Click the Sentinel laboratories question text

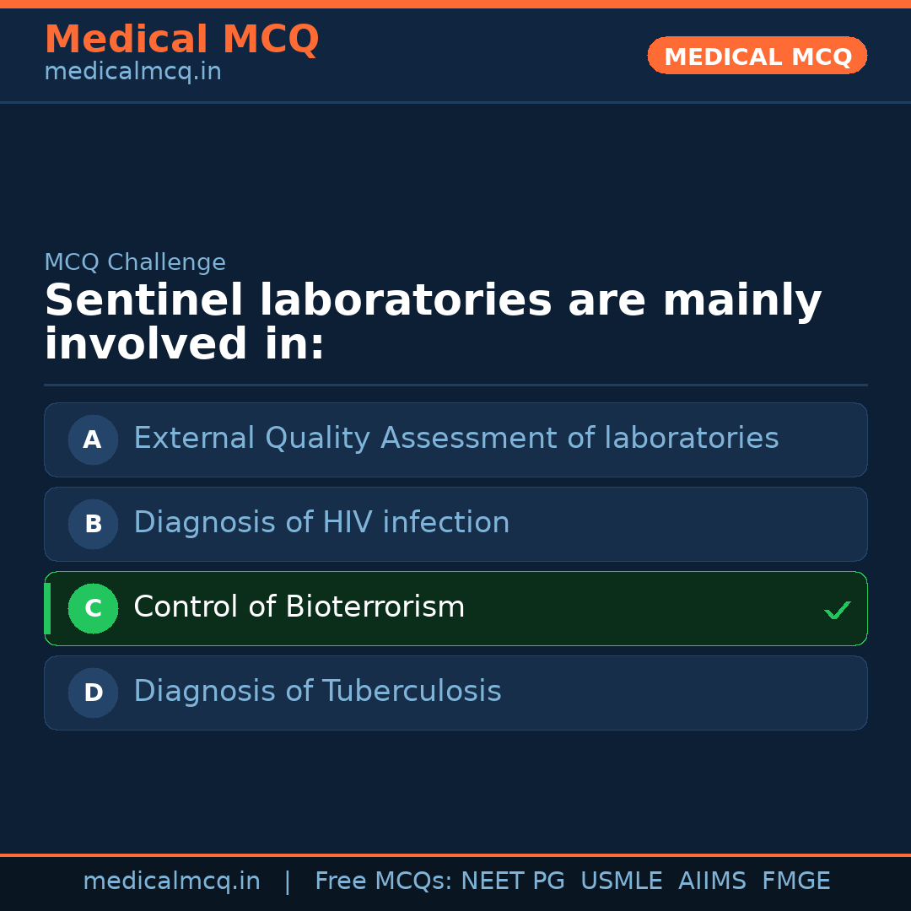click(x=432, y=322)
